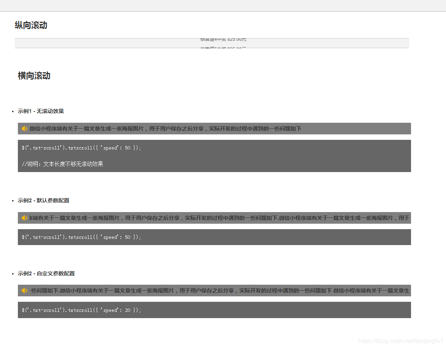Click speaker icon in example 1 no-scroll bar
This screenshot has height=348, width=446.
tap(24, 129)
